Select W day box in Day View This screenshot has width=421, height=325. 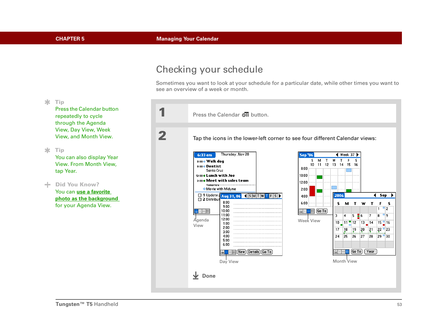pos(262,196)
